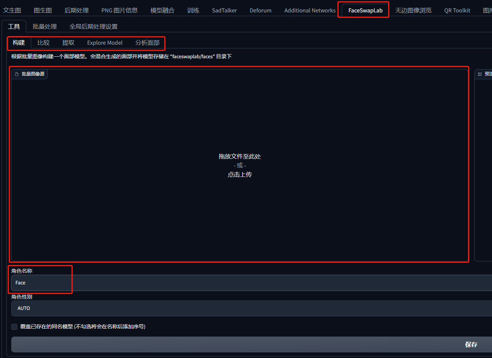The height and width of the screenshot is (358, 492).
Task: Open the 角色性别 AUTO dropdown
Action: point(252,308)
